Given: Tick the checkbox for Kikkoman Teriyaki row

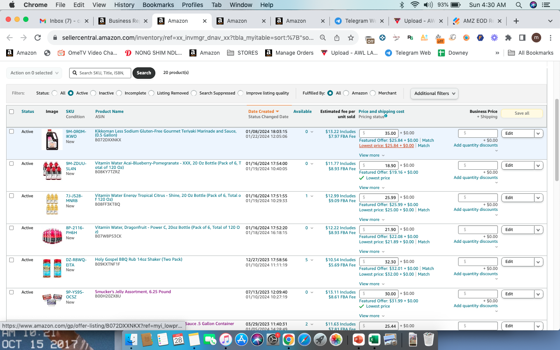Looking at the screenshot, I should [11, 131].
